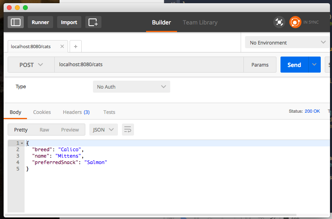Click the Import button
Viewport: 332px width, 219px height.
[x=69, y=22]
